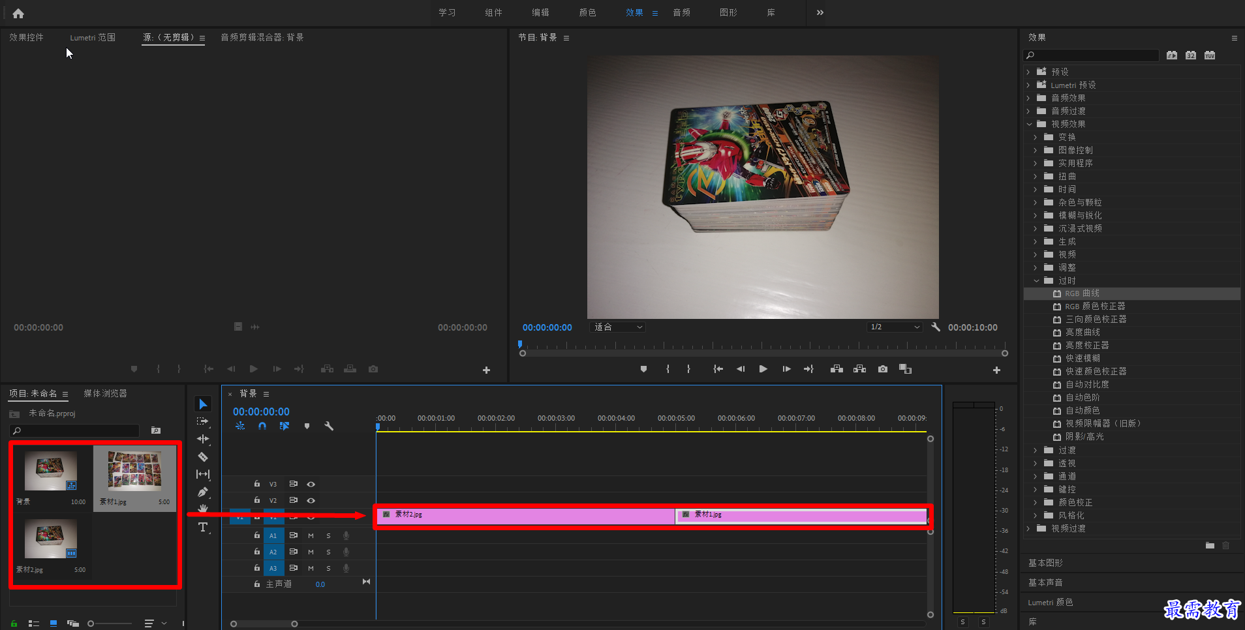Select the Selection tool arrow
Screen dimensions: 1245x630
[x=203, y=404]
